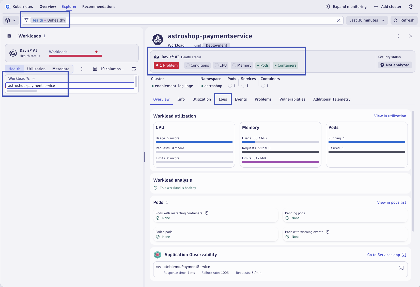Open the View in utilization link
The image size is (420, 287).
click(390, 116)
